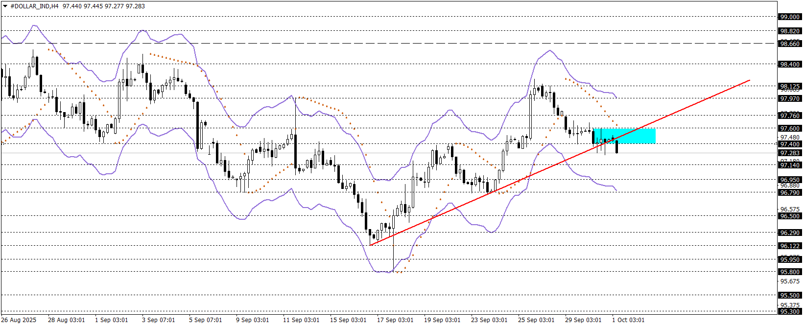The height and width of the screenshot is (326, 805).
Task: Click the 26 Aug 2025 date label
Action: coord(19,320)
